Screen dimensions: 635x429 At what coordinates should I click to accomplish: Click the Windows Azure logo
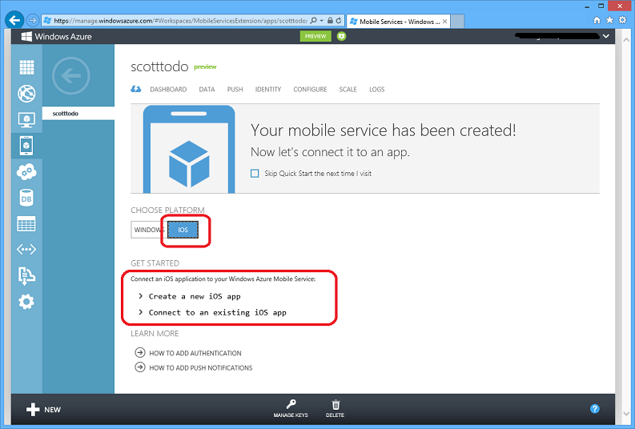pos(56,37)
